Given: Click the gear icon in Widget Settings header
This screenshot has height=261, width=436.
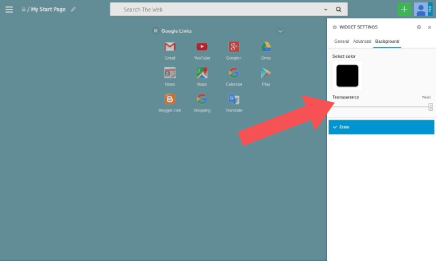Looking at the screenshot, I should click(334, 27).
